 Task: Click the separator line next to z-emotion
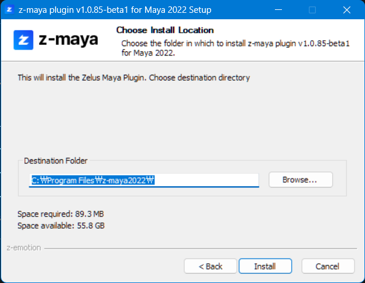coord(199,248)
